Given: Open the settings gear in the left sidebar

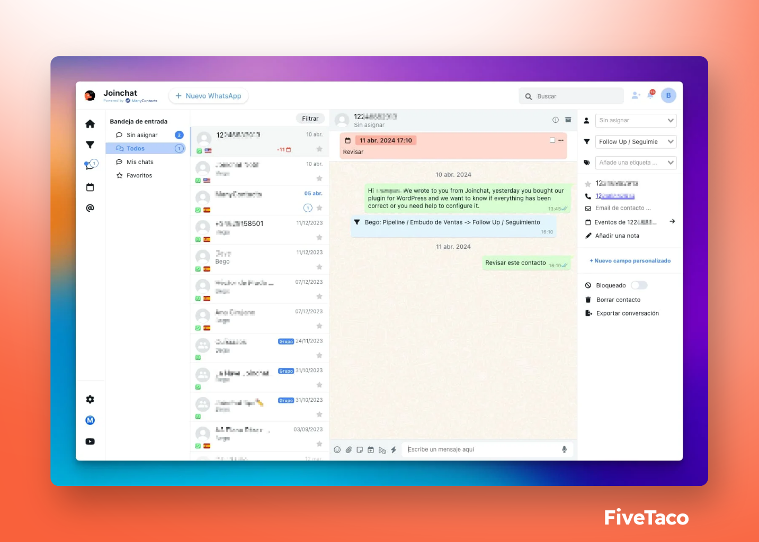Looking at the screenshot, I should [x=90, y=400].
